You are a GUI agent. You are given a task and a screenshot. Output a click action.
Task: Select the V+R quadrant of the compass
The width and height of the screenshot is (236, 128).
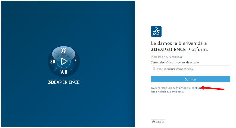[x=64, y=72]
